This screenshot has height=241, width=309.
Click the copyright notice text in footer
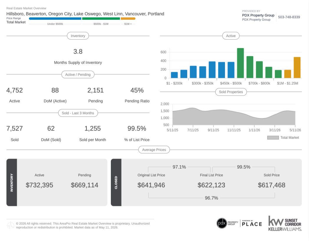(83, 225)
